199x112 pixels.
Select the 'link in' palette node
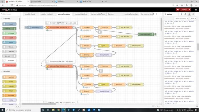click(10, 47)
